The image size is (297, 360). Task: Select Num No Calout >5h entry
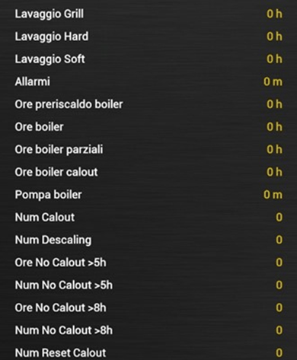148,285
